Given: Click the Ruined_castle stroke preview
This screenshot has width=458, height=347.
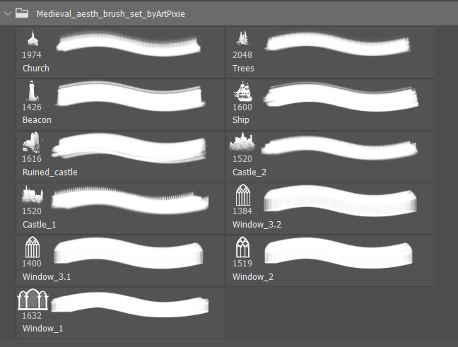Looking at the screenshot, I should (129, 148).
